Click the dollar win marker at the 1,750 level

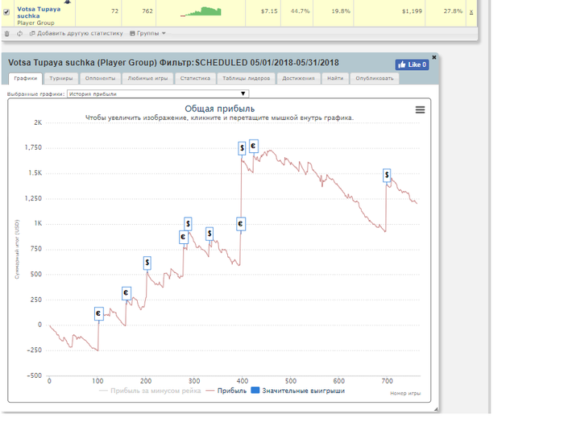coord(242,148)
